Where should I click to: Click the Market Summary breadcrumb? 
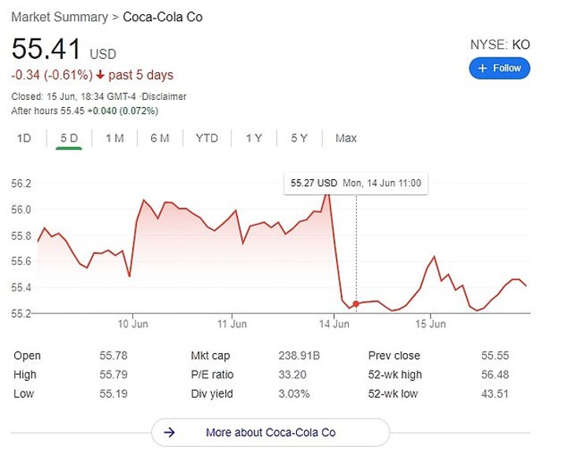[x=59, y=17]
